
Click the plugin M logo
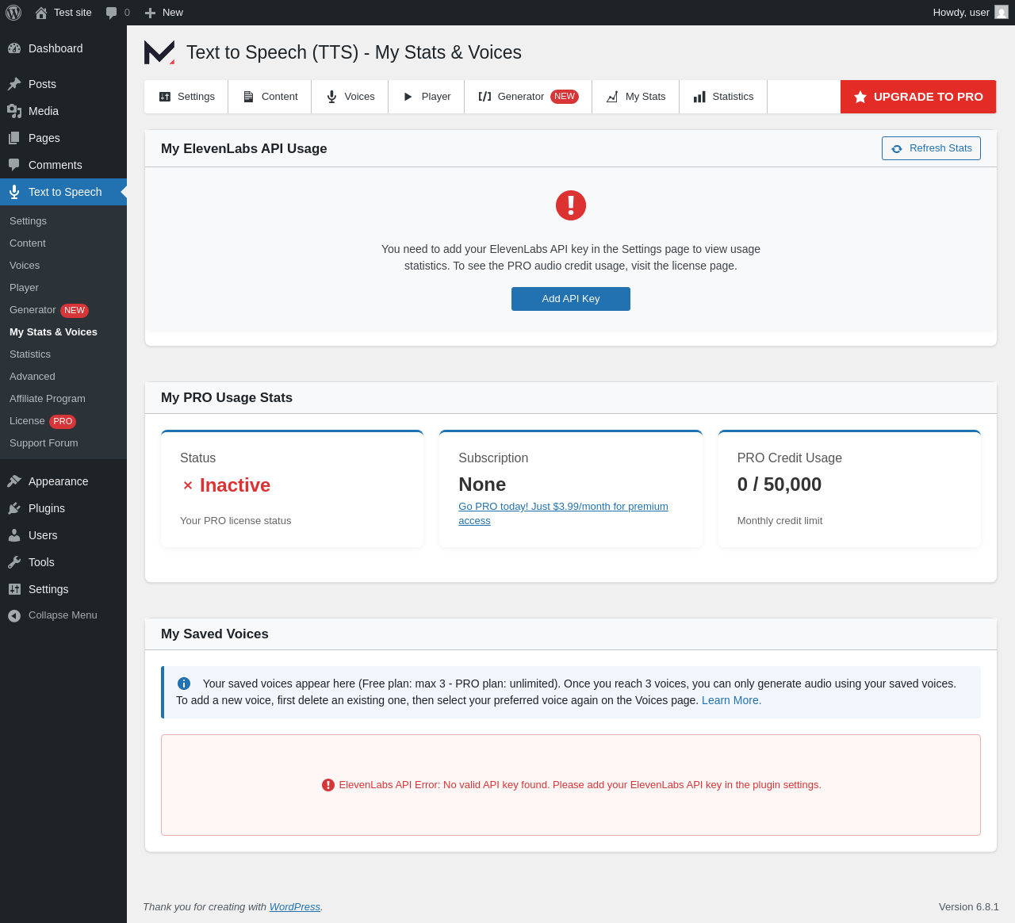coord(159,52)
